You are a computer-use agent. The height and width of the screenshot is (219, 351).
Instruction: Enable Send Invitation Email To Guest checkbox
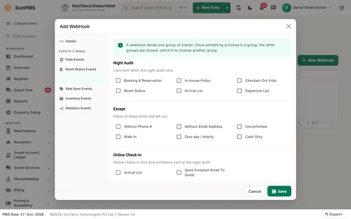point(179,172)
